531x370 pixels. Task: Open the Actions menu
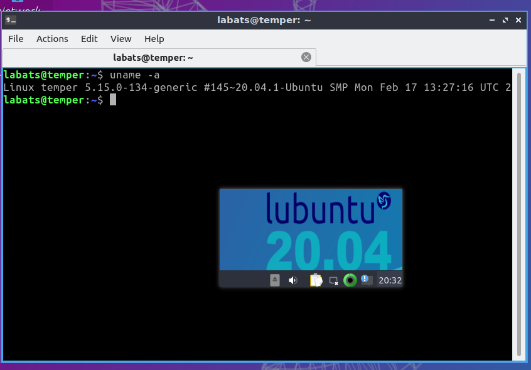52,39
